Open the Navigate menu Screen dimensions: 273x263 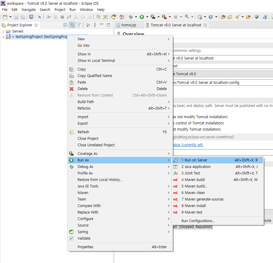pos(28,9)
